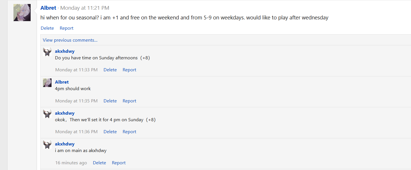Click Albret's large profile avatar on the main post

[x=22, y=13]
